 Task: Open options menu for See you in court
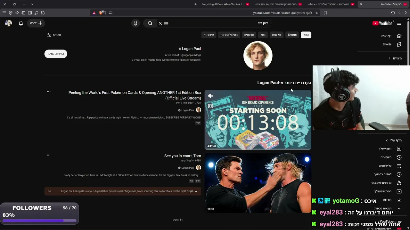49,155
